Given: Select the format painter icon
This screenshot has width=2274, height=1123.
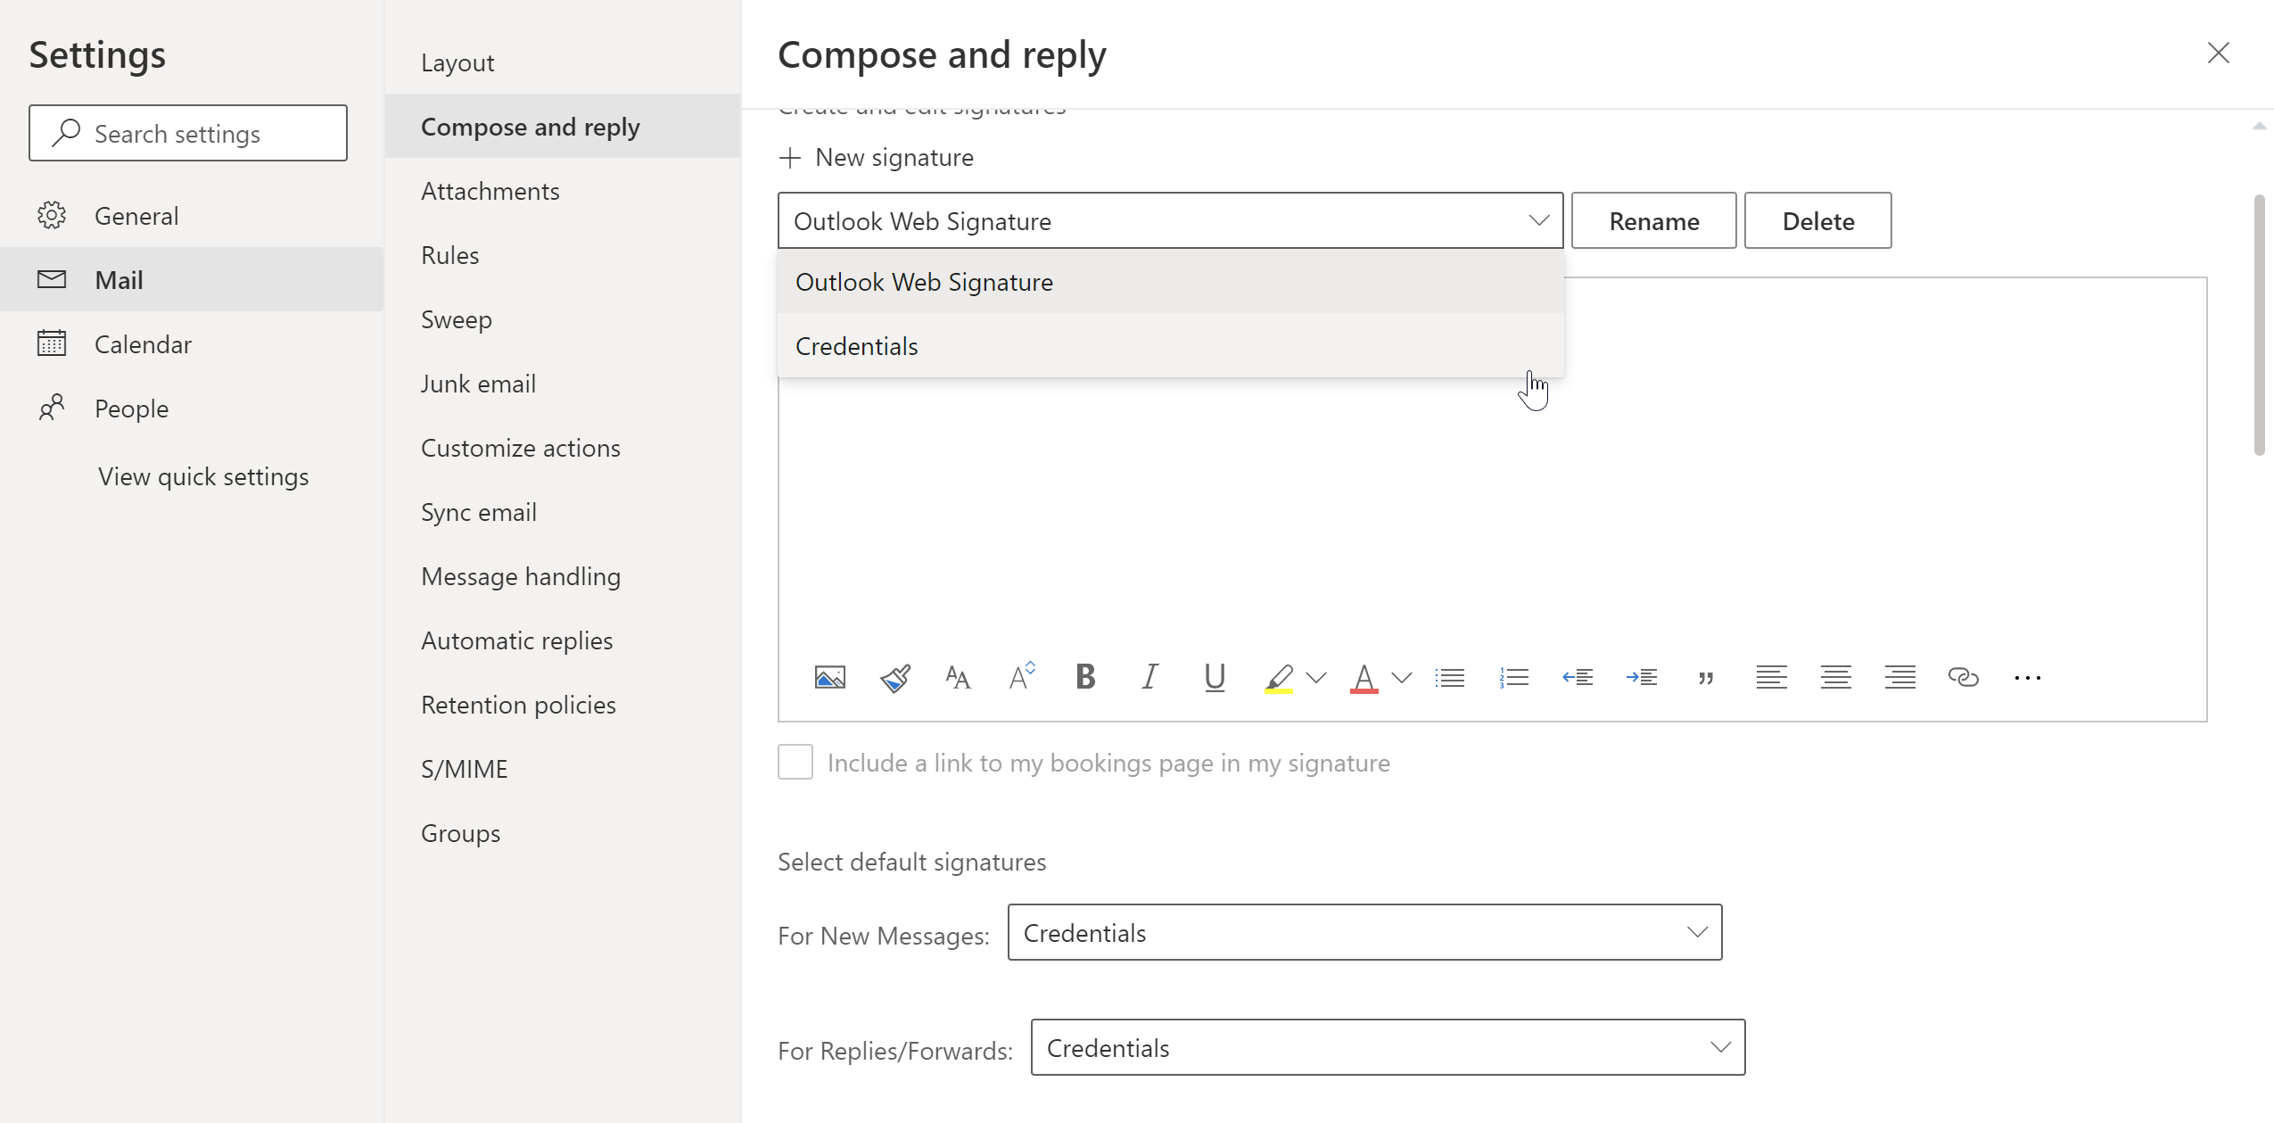Looking at the screenshot, I should tap(894, 678).
